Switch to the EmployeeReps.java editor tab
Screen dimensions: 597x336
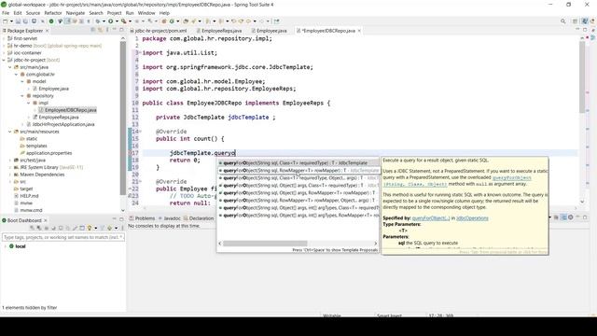218,31
